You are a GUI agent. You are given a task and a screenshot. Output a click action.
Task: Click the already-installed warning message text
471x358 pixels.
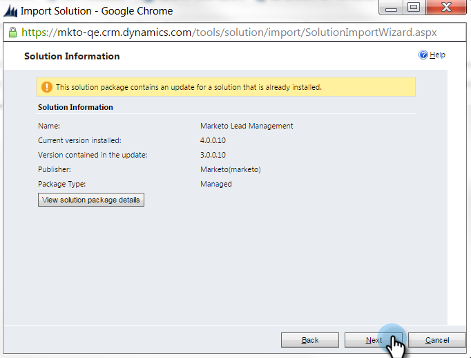[x=189, y=87]
